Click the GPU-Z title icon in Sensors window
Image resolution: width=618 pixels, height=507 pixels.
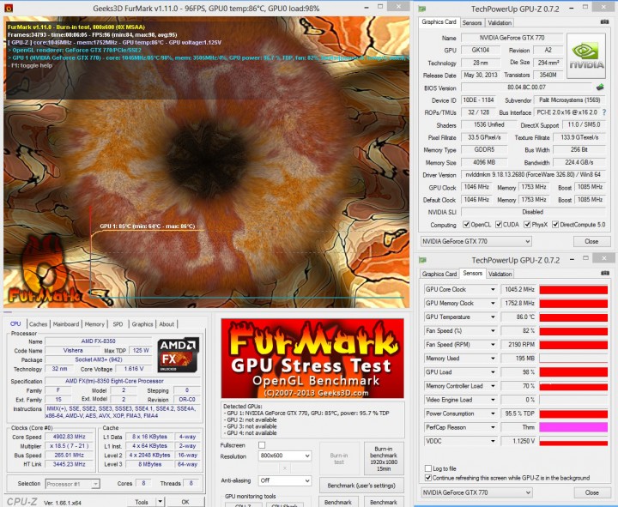pyautogui.click(x=423, y=260)
